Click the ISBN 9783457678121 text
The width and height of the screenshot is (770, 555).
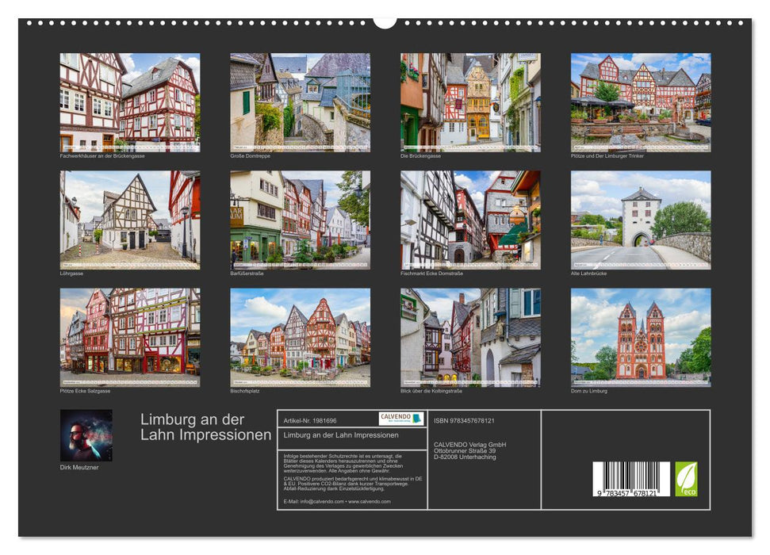464,420
